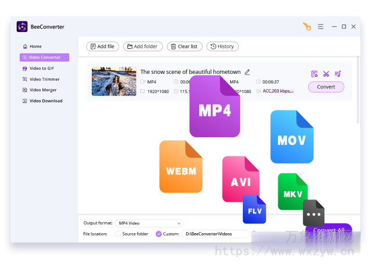Click the Add file button
This screenshot has height=271, width=372.
[102, 47]
